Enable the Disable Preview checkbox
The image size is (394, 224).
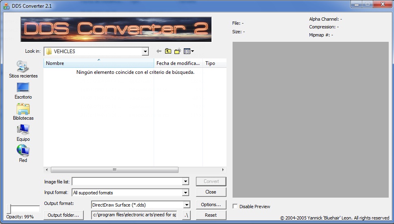(x=235, y=207)
